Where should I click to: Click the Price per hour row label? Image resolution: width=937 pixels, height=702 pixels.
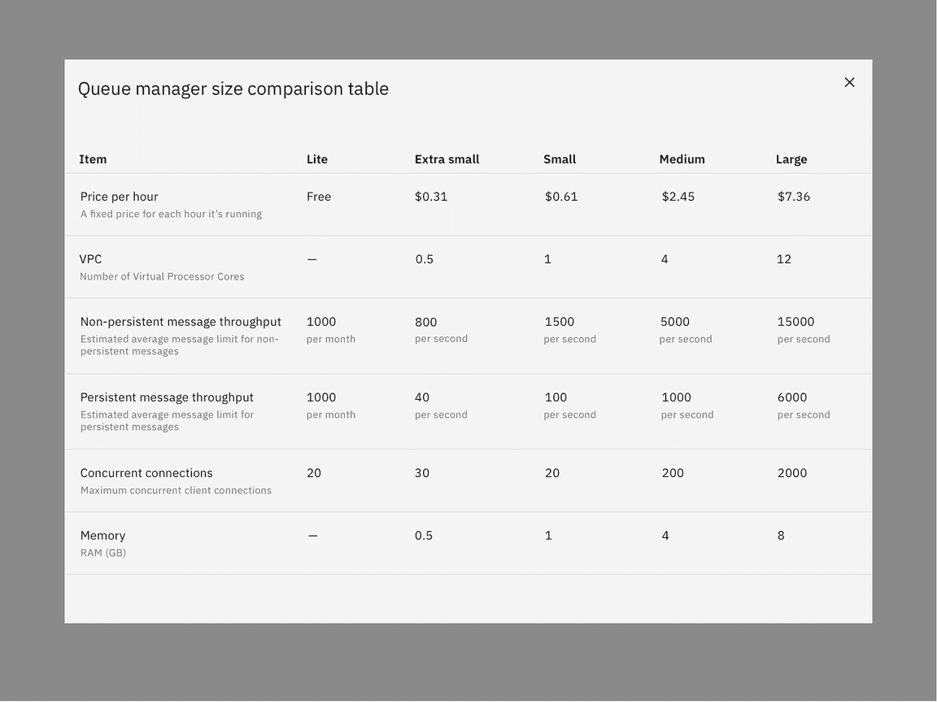point(119,196)
